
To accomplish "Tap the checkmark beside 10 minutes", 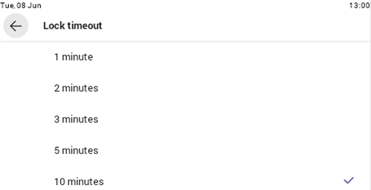I will [348, 180].
